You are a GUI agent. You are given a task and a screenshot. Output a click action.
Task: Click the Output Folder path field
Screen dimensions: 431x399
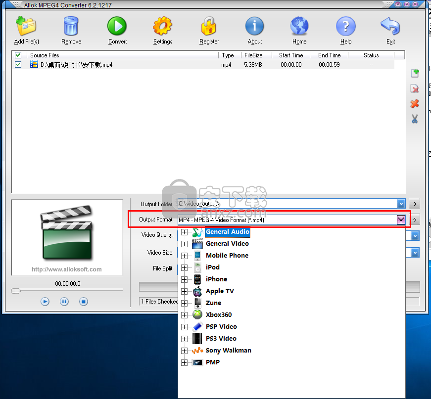click(x=287, y=204)
